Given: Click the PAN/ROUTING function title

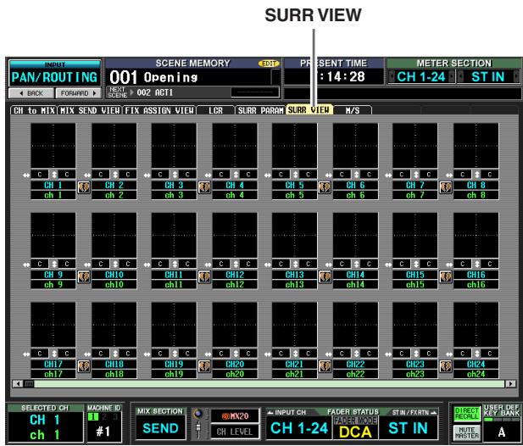Looking at the screenshot, I should coord(54,77).
